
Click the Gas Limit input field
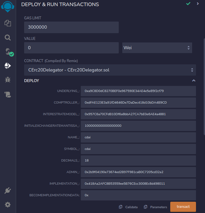[x=71, y=27]
